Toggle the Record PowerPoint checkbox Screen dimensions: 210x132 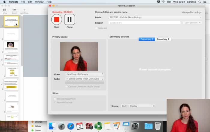(55, 99)
